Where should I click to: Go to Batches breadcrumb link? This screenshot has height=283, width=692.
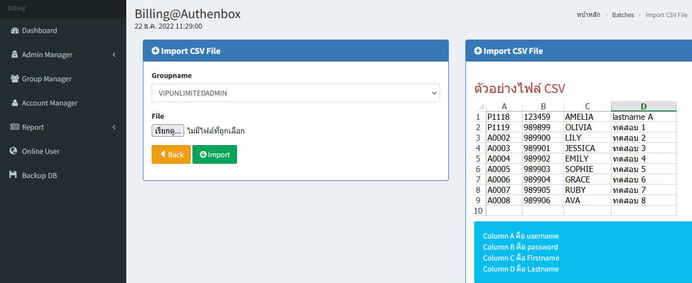(x=623, y=15)
